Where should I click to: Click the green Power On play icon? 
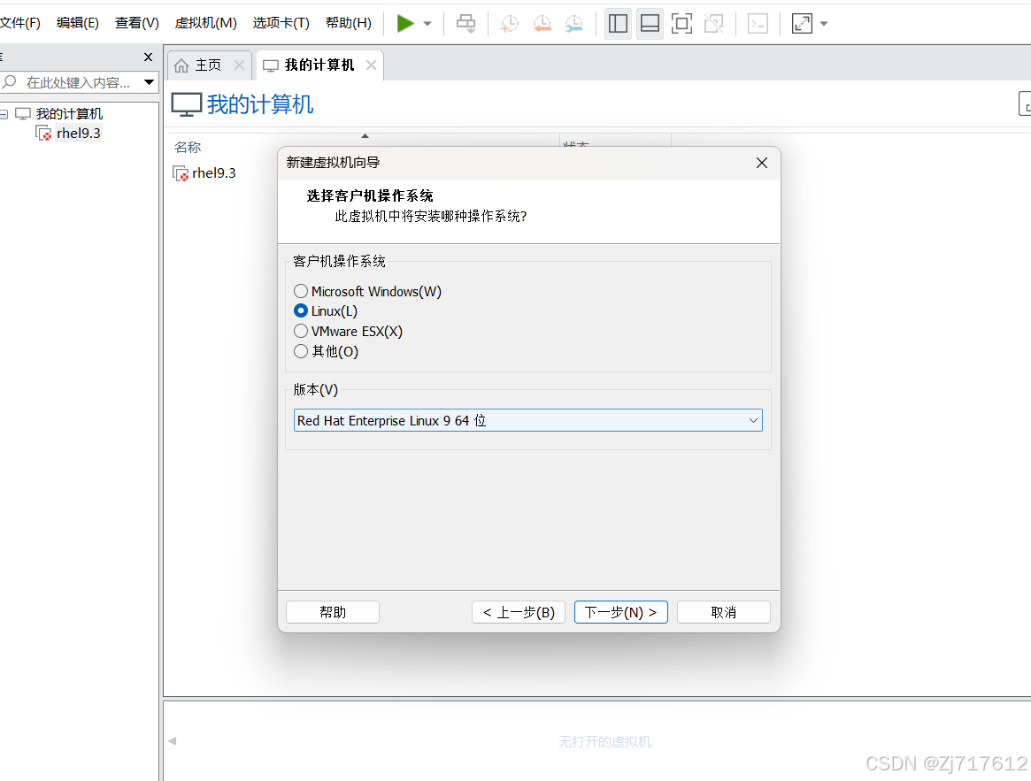(x=405, y=24)
